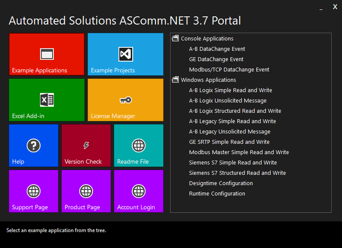Open the Example Applications tile window icon
342x248 pixels.
tap(47, 54)
